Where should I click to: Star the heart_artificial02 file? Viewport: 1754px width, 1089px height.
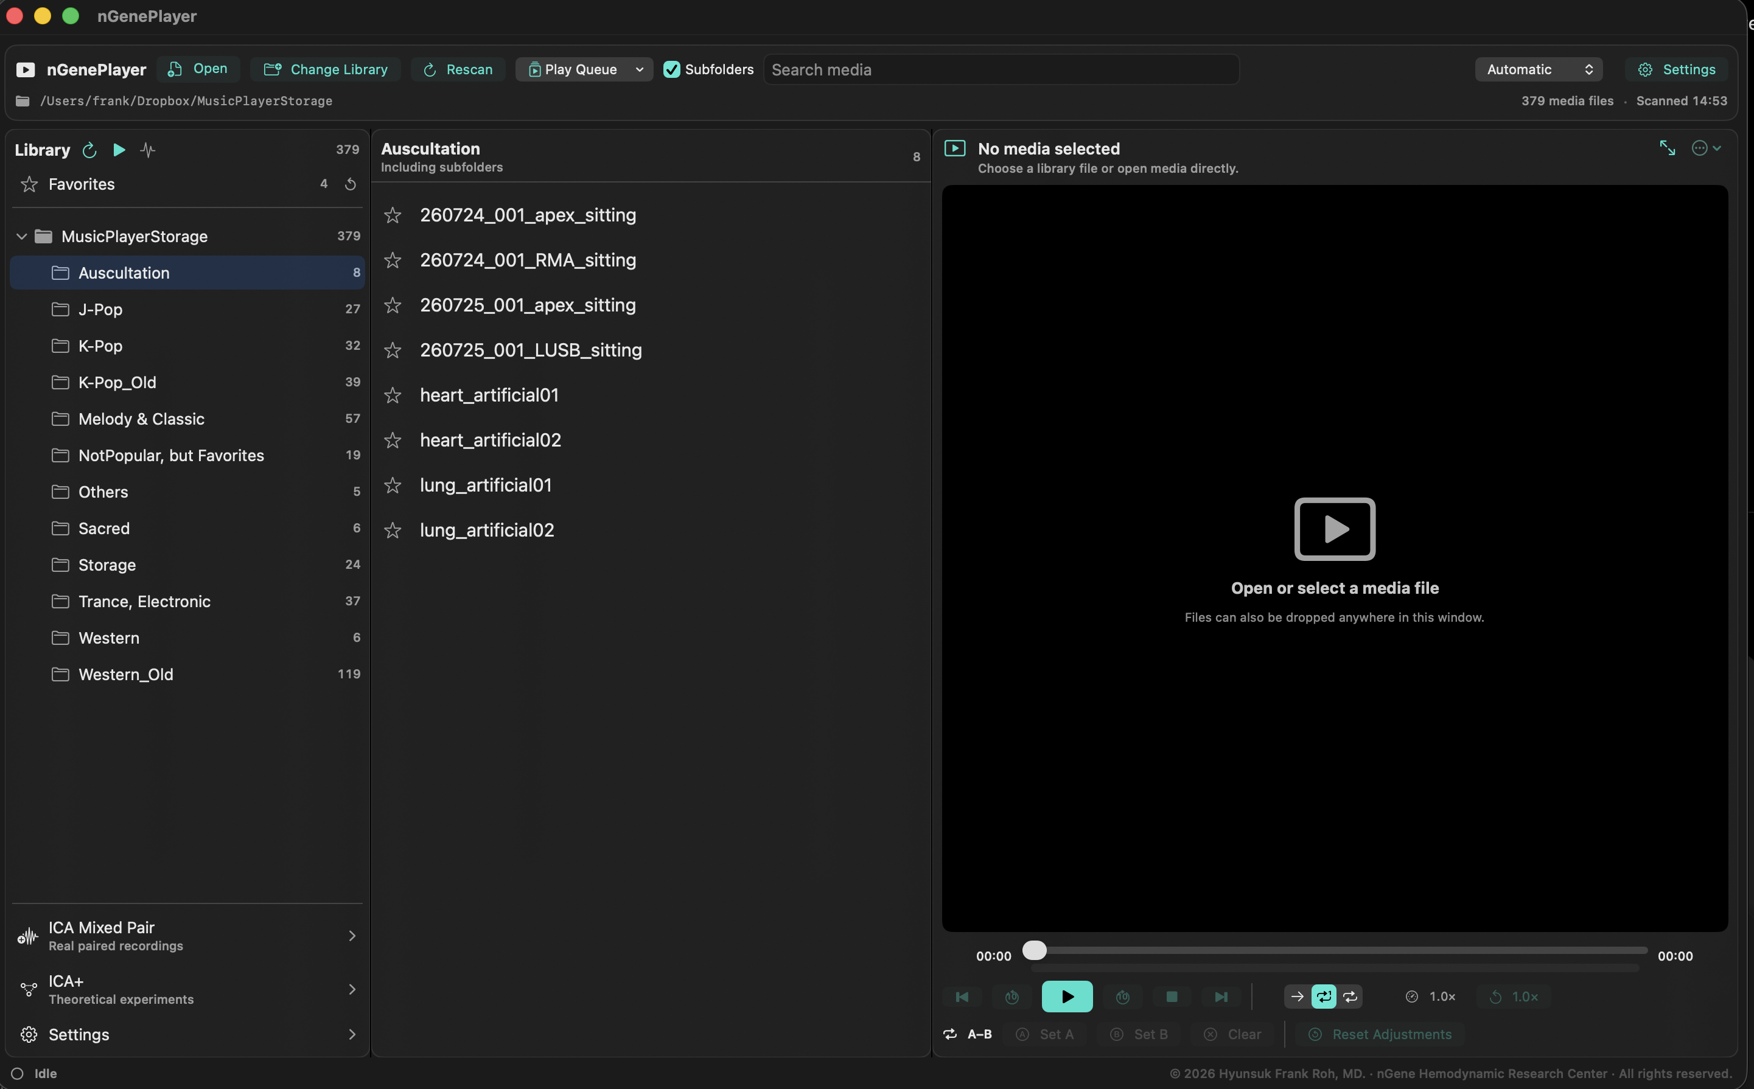point(393,440)
